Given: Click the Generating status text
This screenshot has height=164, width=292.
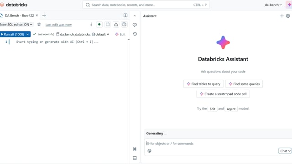Looking at the screenshot, I should [154, 133].
